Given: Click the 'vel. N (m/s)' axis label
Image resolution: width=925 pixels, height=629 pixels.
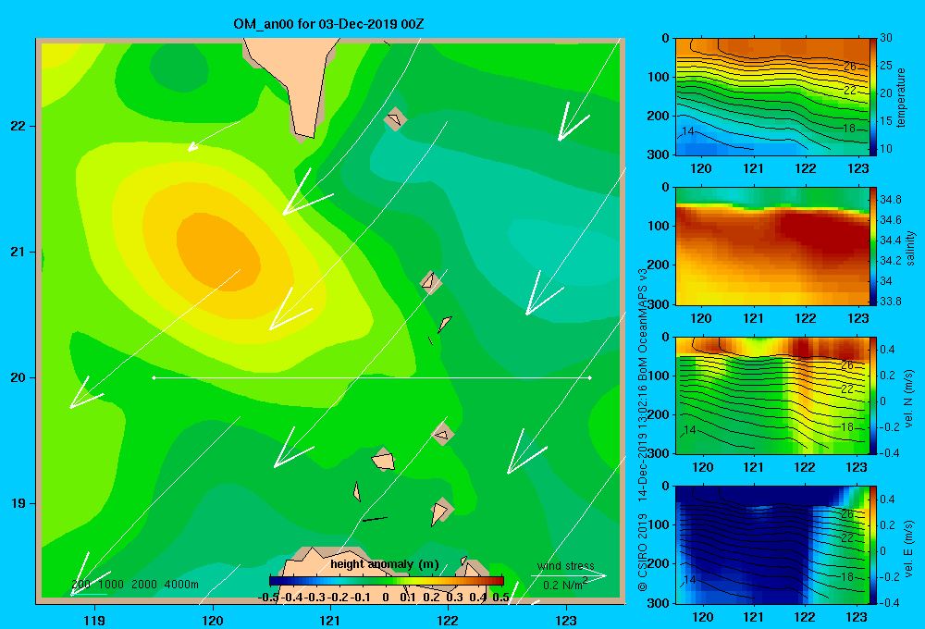Looking at the screenshot, I should [909, 399].
